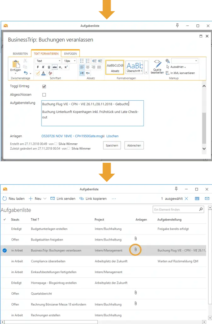The image size is (212, 324).
Task: Switch to the TEXT FORMATIEREN tab
Action: click(x=46, y=53)
